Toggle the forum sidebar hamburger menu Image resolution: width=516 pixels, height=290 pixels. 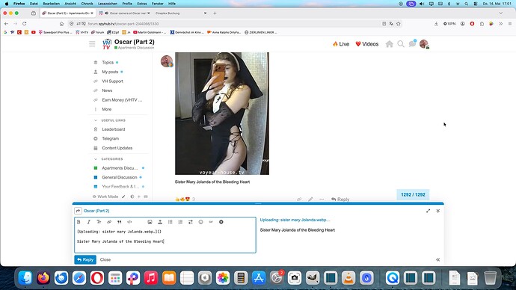click(x=92, y=44)
